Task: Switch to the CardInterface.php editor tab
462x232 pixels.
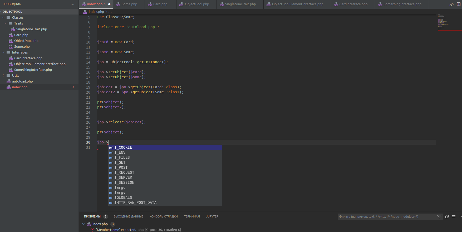Action: 353,4
